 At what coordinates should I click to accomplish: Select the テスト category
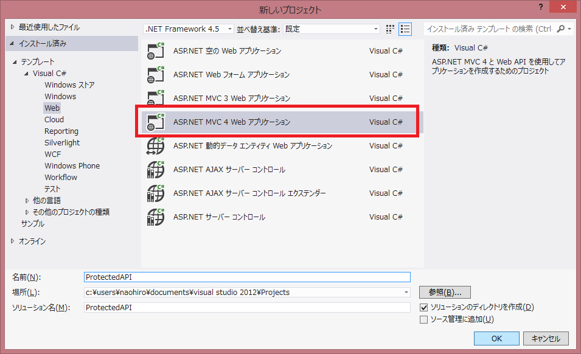52,189
